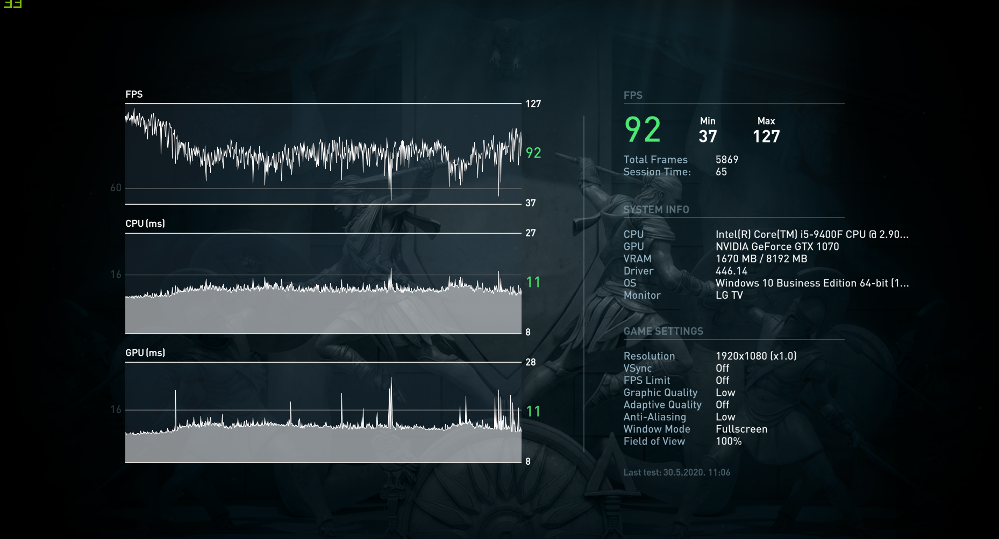Click the Graphic Quality value Low
Viewport: 999px width, 539px height.
pos(725,393)
